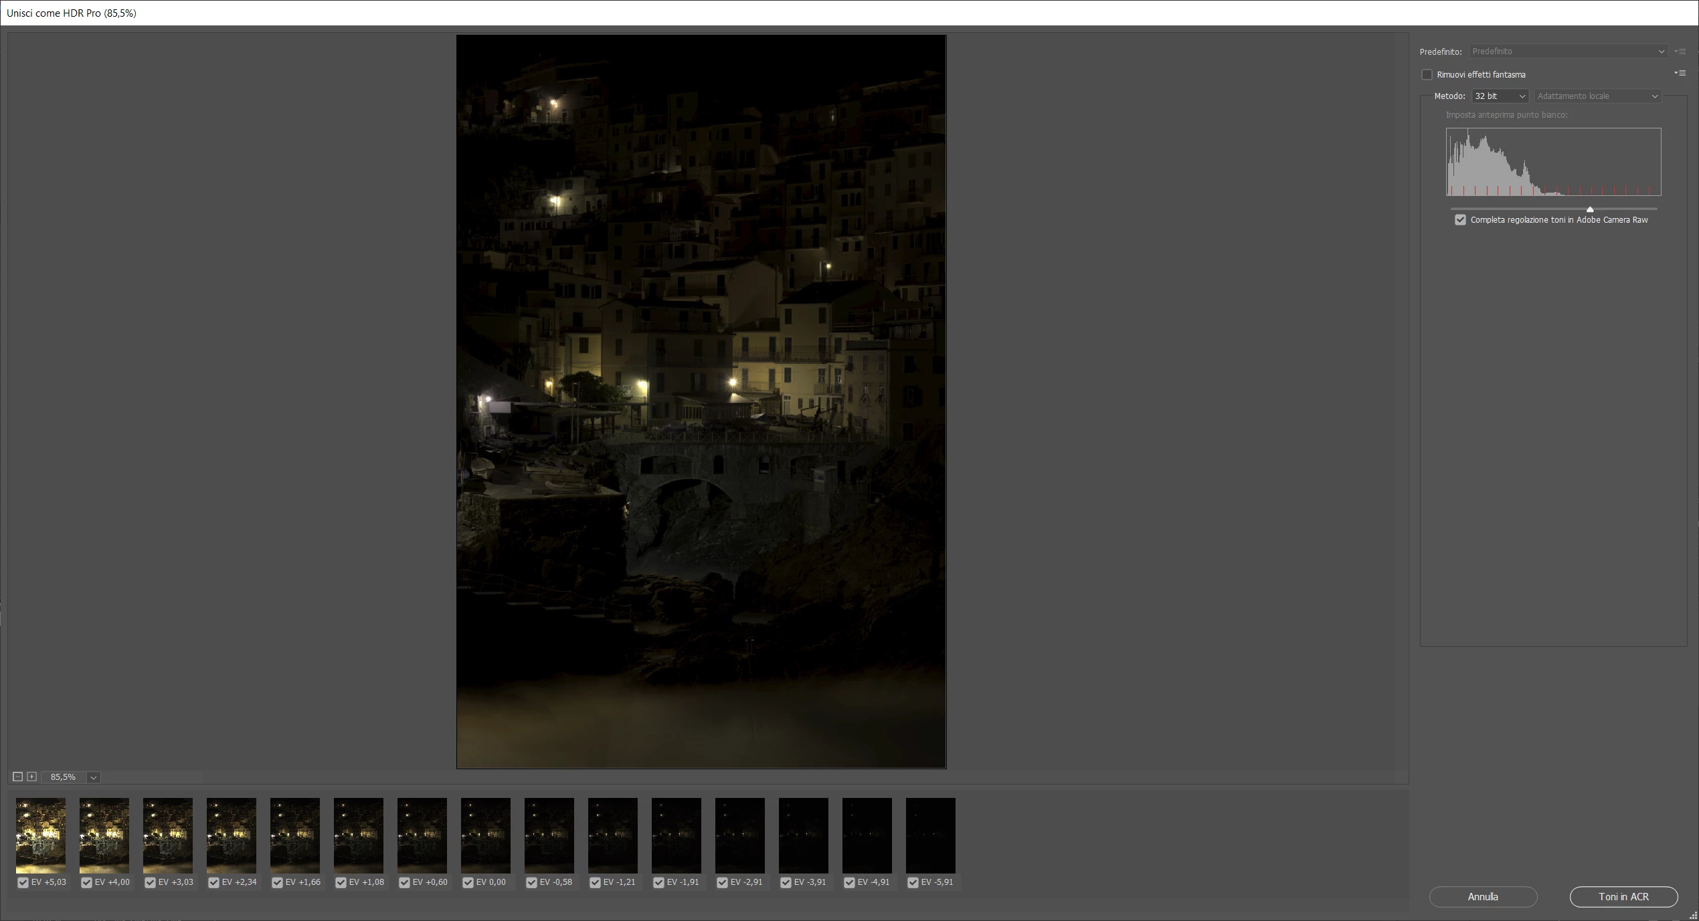Uncheck the EV -1,21 exposure checkbox
The image size is (1699, 921).
pyautogui.click(x=595, y=883)
